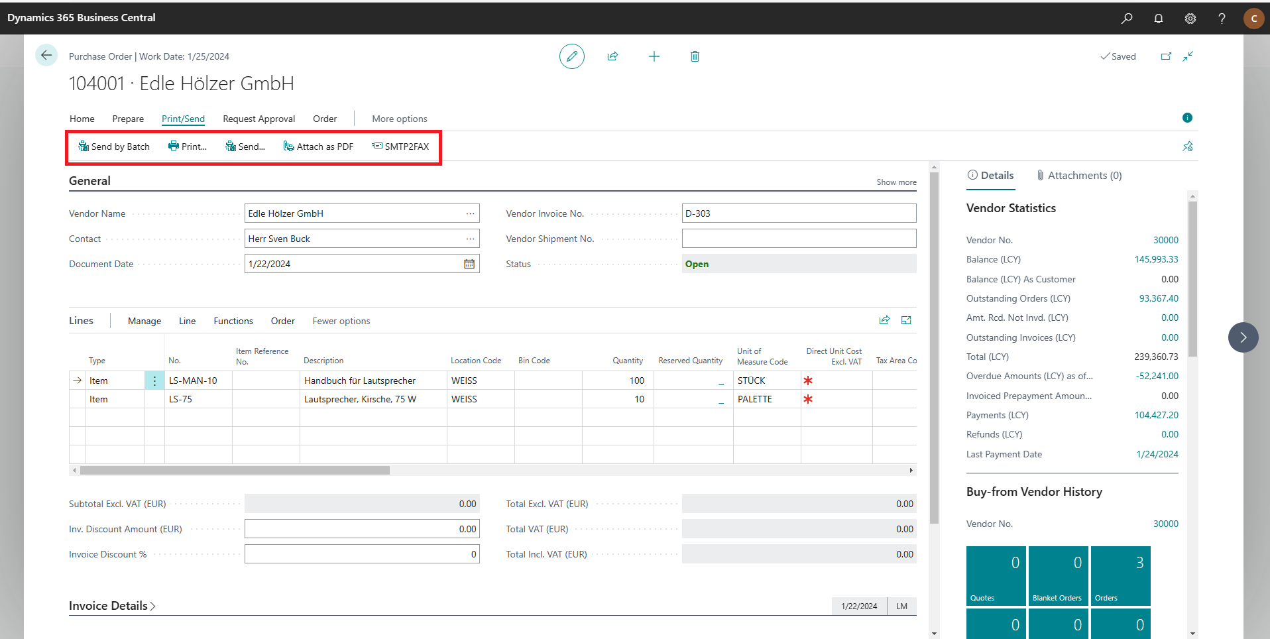The image size is (1270, 639).
Task: Switch to Attachments (0) tab
Action: point(1079,175)
